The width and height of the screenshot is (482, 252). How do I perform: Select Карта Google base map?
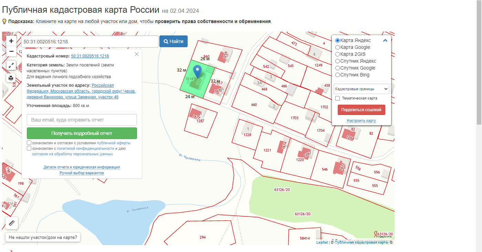click(337, 48)
